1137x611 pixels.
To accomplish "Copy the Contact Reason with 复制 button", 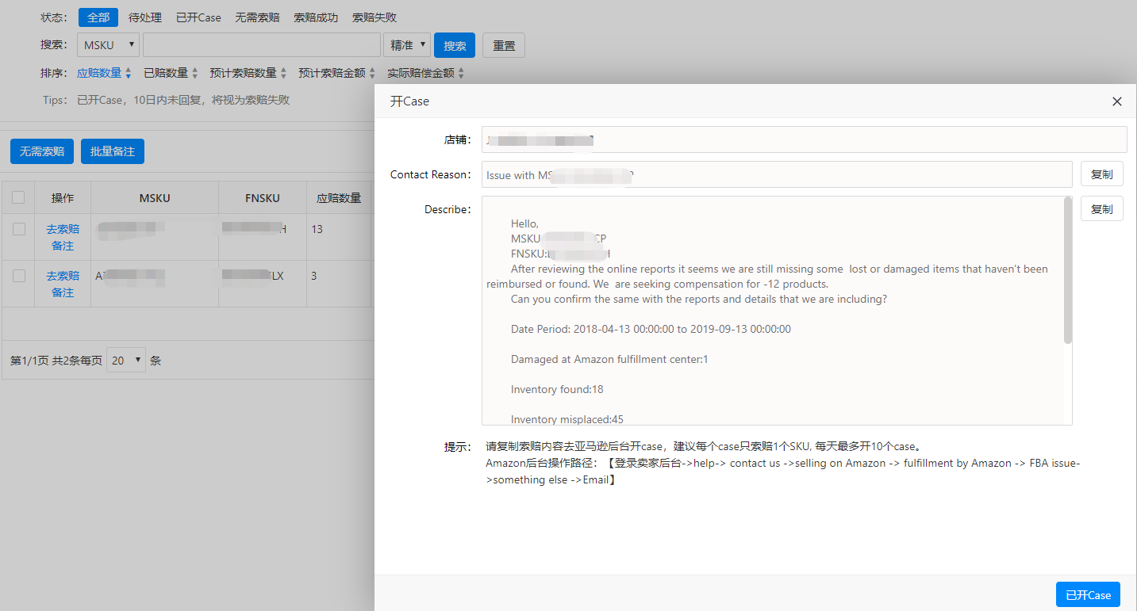I will 1101,174.
